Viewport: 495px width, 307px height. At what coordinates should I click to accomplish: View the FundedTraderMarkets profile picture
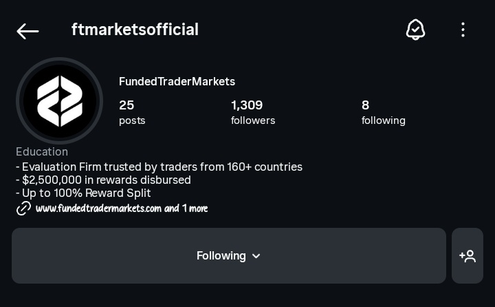click(60, 101)
